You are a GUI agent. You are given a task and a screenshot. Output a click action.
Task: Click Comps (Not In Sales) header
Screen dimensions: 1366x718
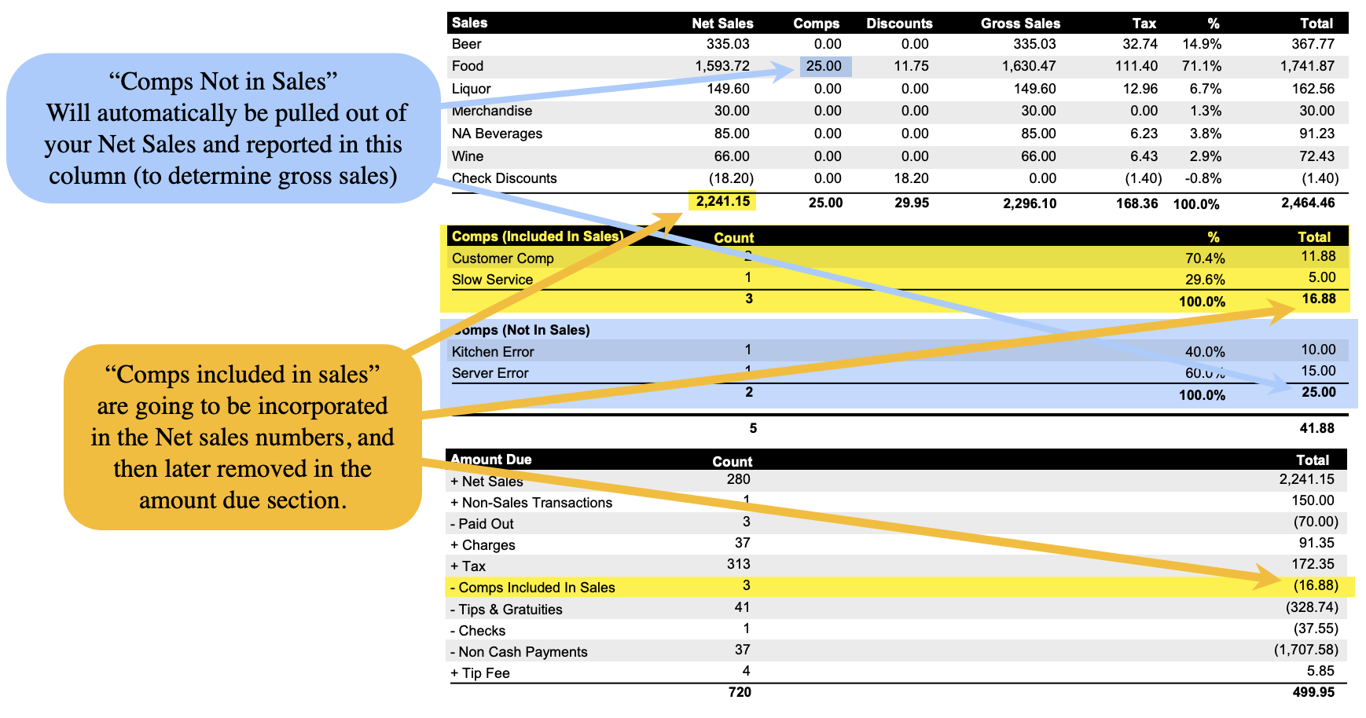click(x=521, y=330)
